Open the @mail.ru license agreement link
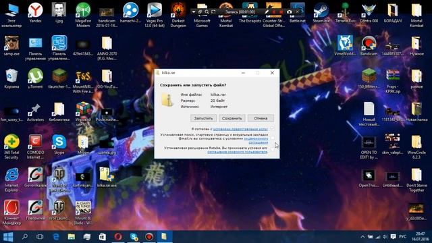 click(x=256, y=140)
